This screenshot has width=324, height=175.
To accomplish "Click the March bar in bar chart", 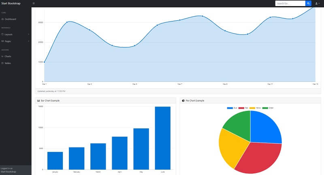I will coord(98,156).
